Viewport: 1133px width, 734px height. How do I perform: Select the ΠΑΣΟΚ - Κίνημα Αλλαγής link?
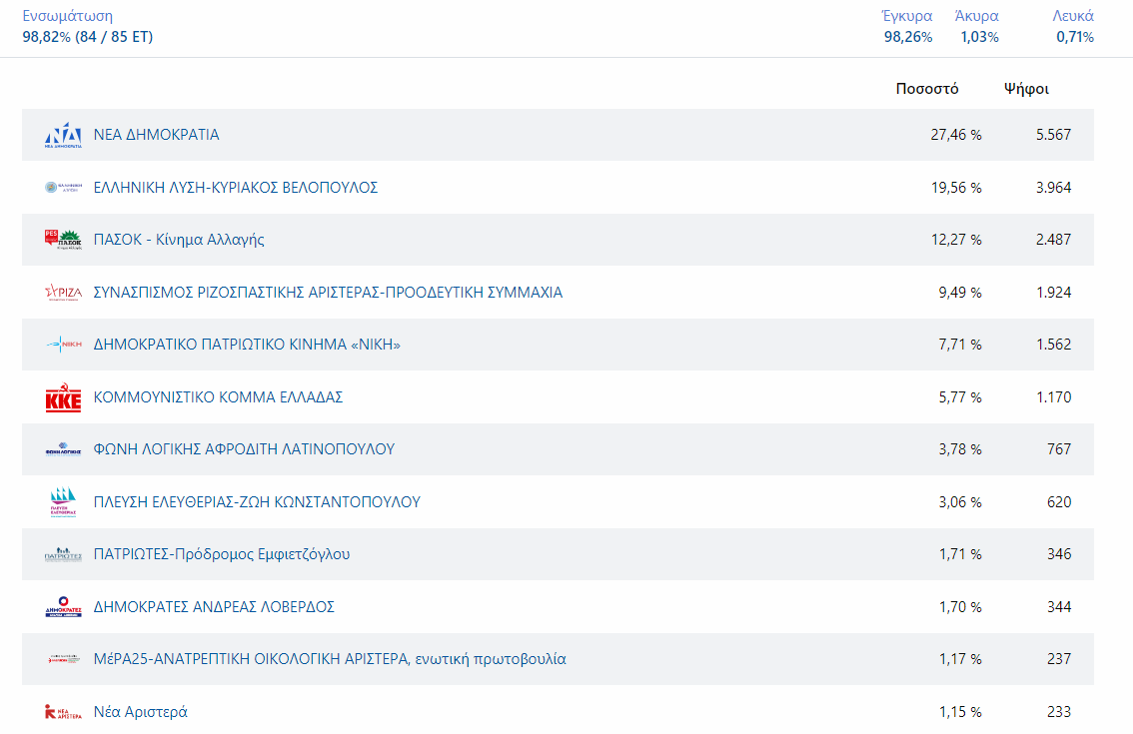[x=179, y=240]
